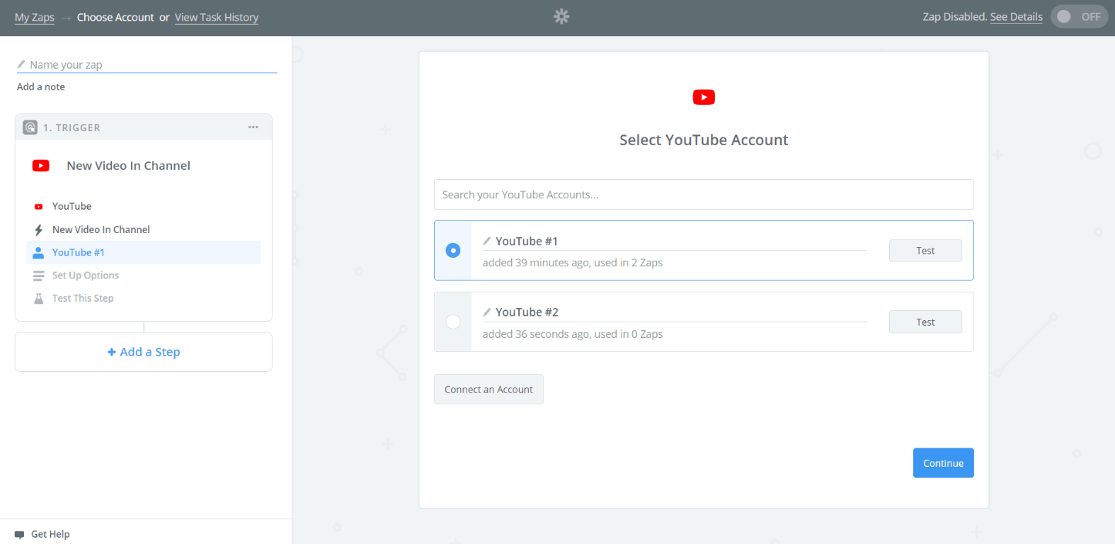Select the YouTube #2 account radio button
The width and height of the screenshot is (1115, 544).
(x=453, y=322)
